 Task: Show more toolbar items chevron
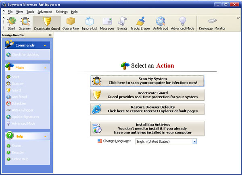click(x=238, y=18)
